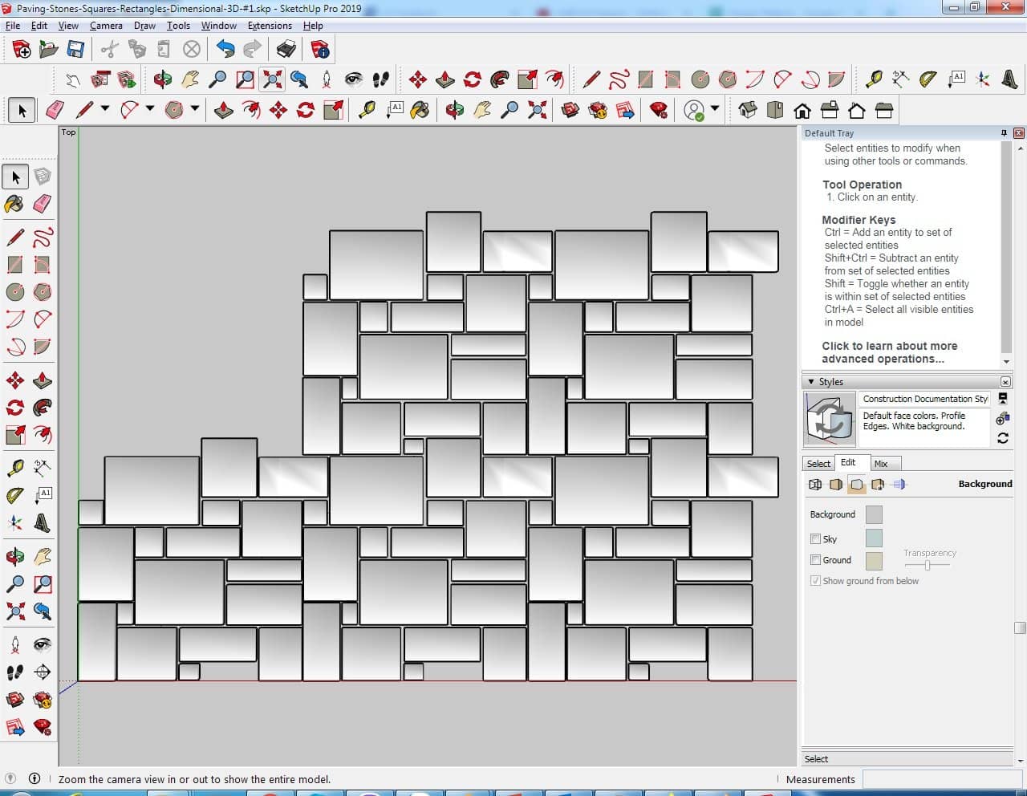Open the Extensions menu
Image resolution: width=1027 pixels, height=796 pixels.
[270, 26]
